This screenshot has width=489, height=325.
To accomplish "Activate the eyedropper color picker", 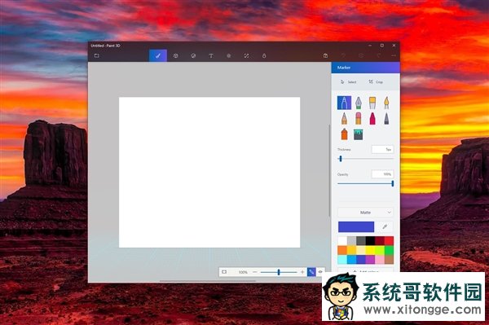I will [385, 226].
